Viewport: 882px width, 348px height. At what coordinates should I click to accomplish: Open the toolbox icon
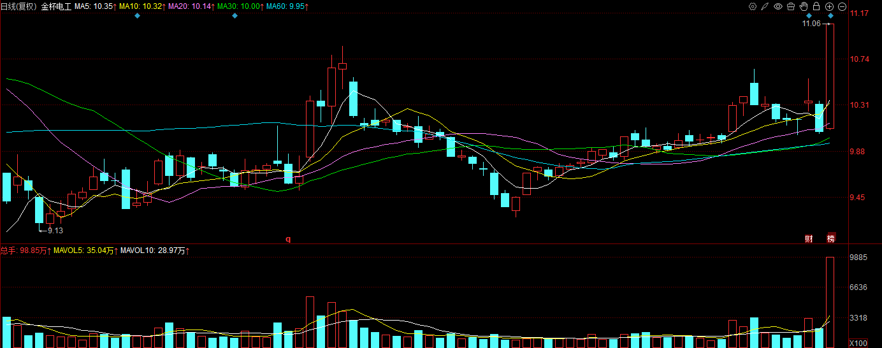(x=791, y=6)
